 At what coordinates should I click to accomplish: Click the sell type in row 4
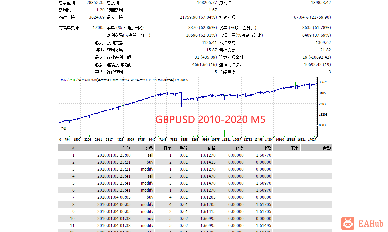click(x=151, y=176)
